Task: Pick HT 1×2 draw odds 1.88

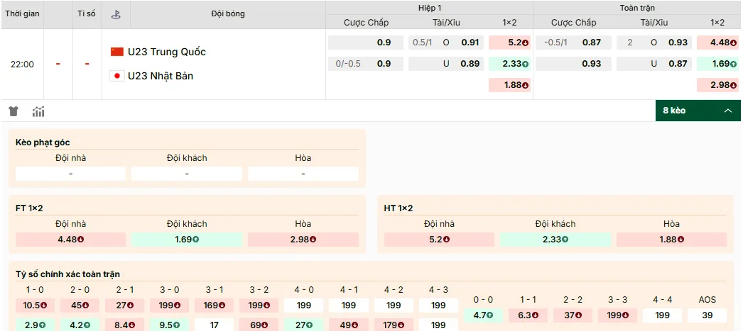Action: [x=671, y=240]
